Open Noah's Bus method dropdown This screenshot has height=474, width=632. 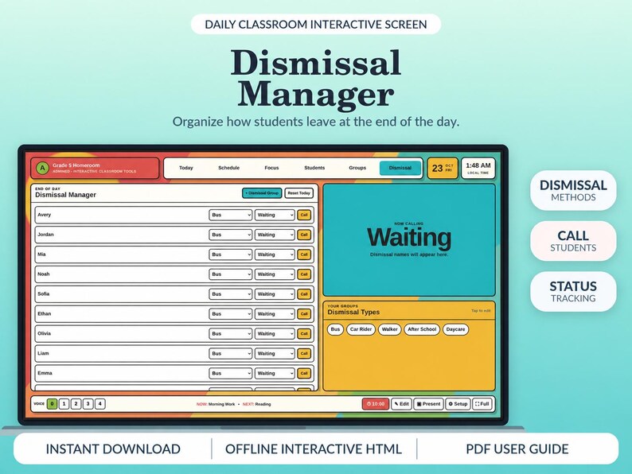coord(231,274)
